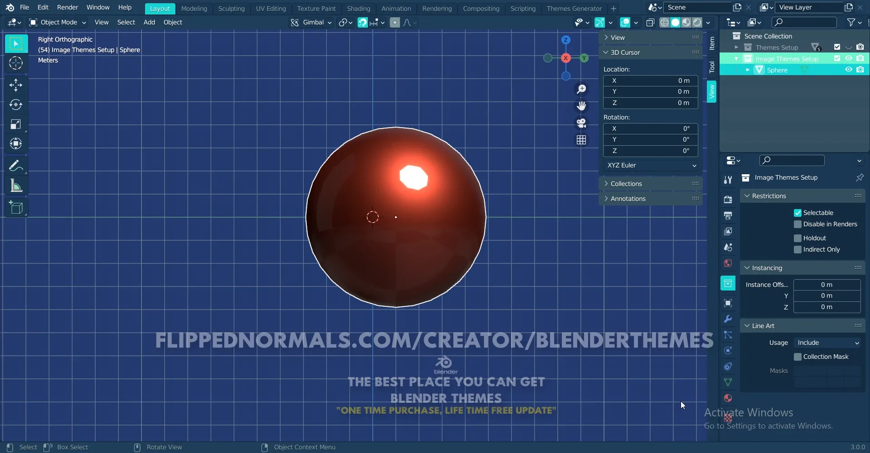Select the Rotate tool
870x453 pixels.
16,105
